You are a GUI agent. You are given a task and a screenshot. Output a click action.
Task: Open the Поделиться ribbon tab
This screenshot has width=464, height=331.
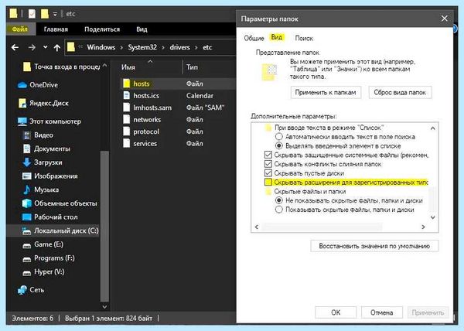click(102, 29)
